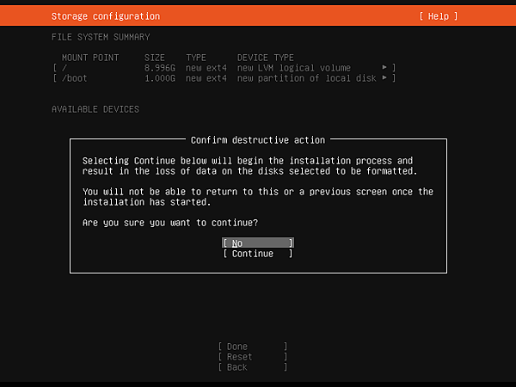Click the 'AVAILABLE DEVICES' section heading
Viewport: 516px width, 387px height.
tap(95, 109)
